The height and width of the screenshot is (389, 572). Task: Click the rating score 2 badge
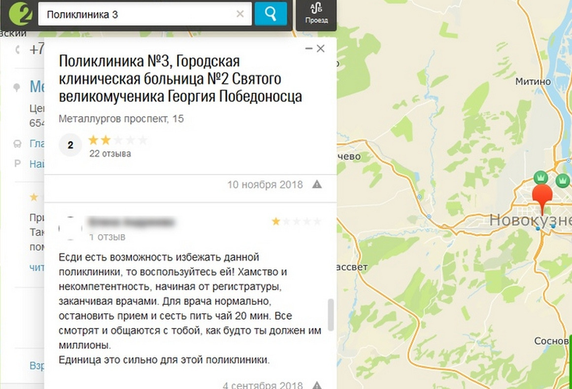pyautogui.click(x=70, y=145)
